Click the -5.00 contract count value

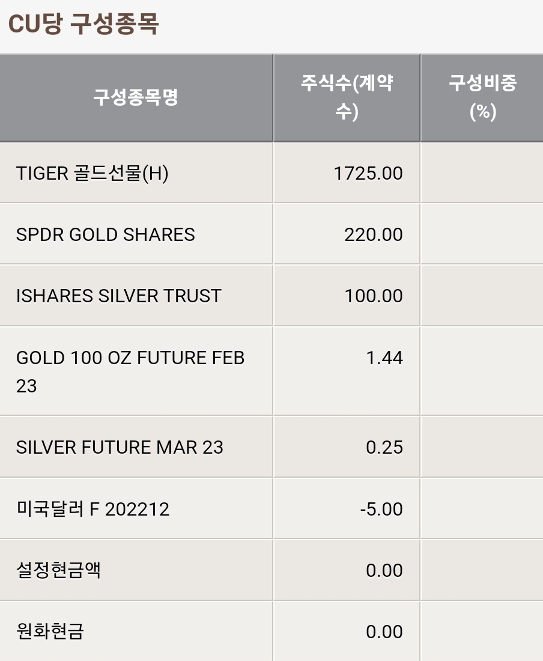click(x=381, y=509)
